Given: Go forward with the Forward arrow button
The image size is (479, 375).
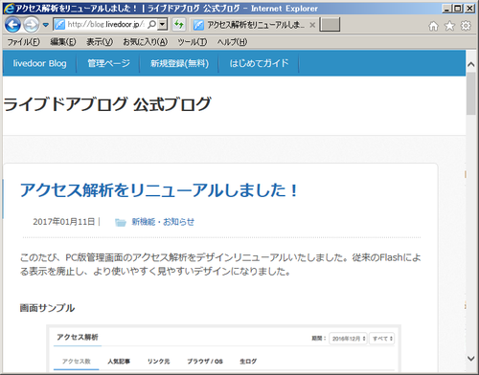Looking at the screenshot, I should click(32, 25).
